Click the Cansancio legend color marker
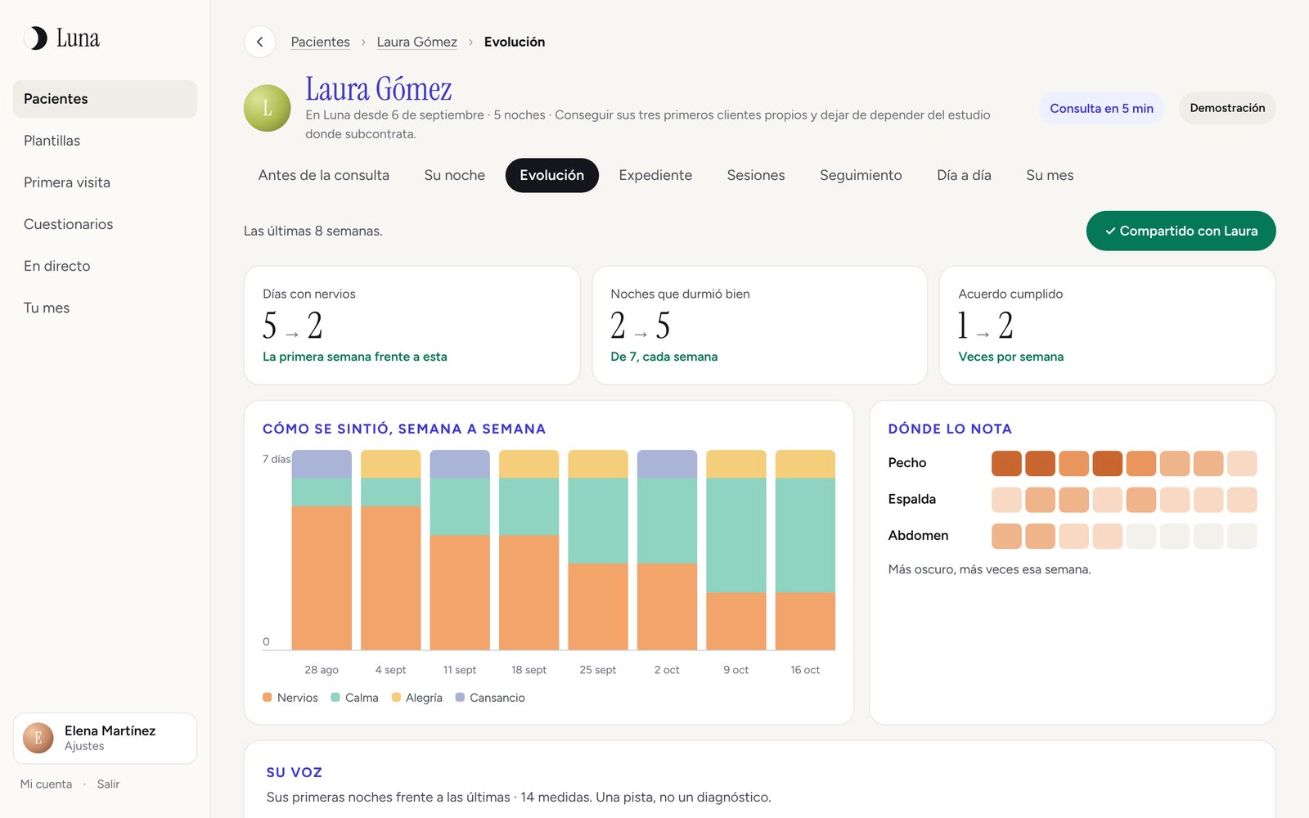The height and width of the screenshot is (818, 1309). point(460,697)
